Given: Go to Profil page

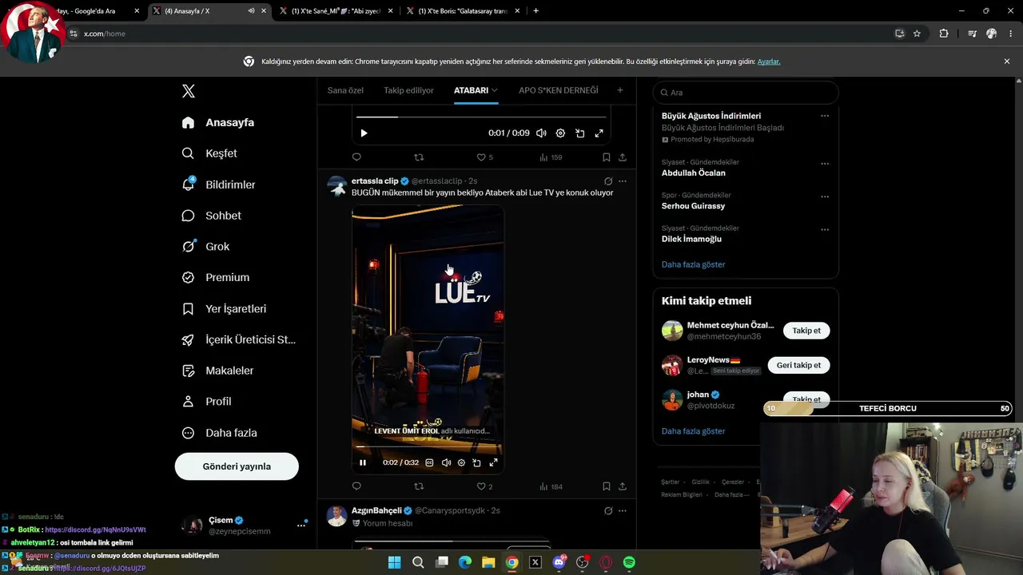Looking at the screenshot, I should point(206,402).
